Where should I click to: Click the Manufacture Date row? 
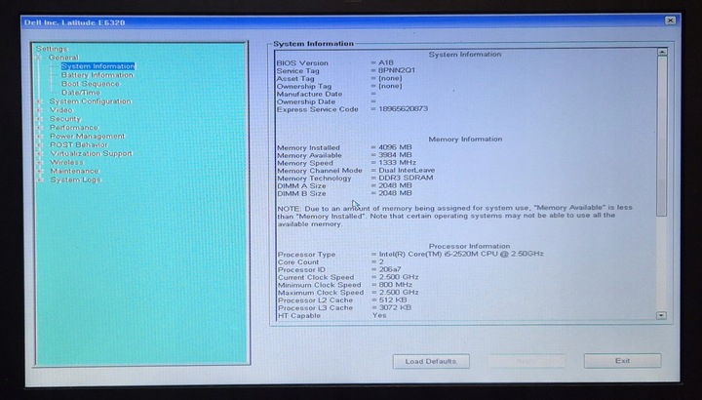327,94
